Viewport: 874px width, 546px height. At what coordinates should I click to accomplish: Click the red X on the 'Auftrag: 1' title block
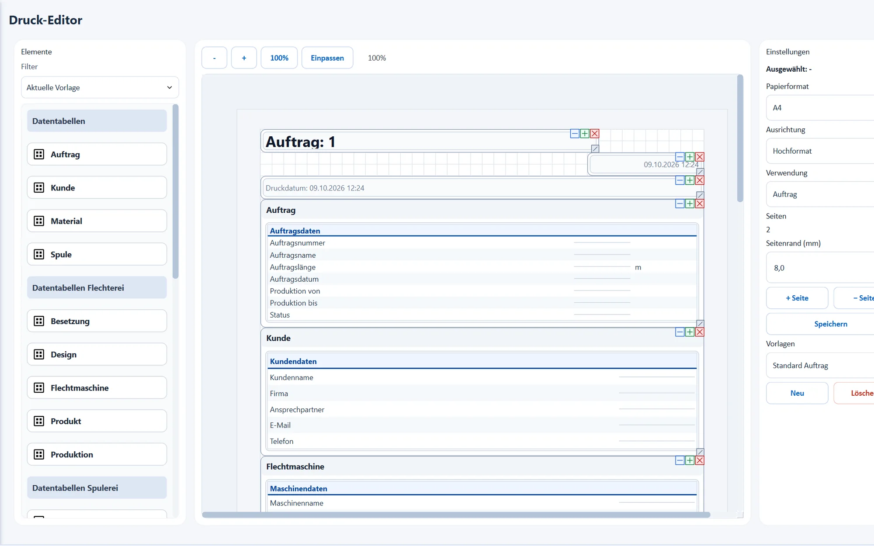pos(594,134)
